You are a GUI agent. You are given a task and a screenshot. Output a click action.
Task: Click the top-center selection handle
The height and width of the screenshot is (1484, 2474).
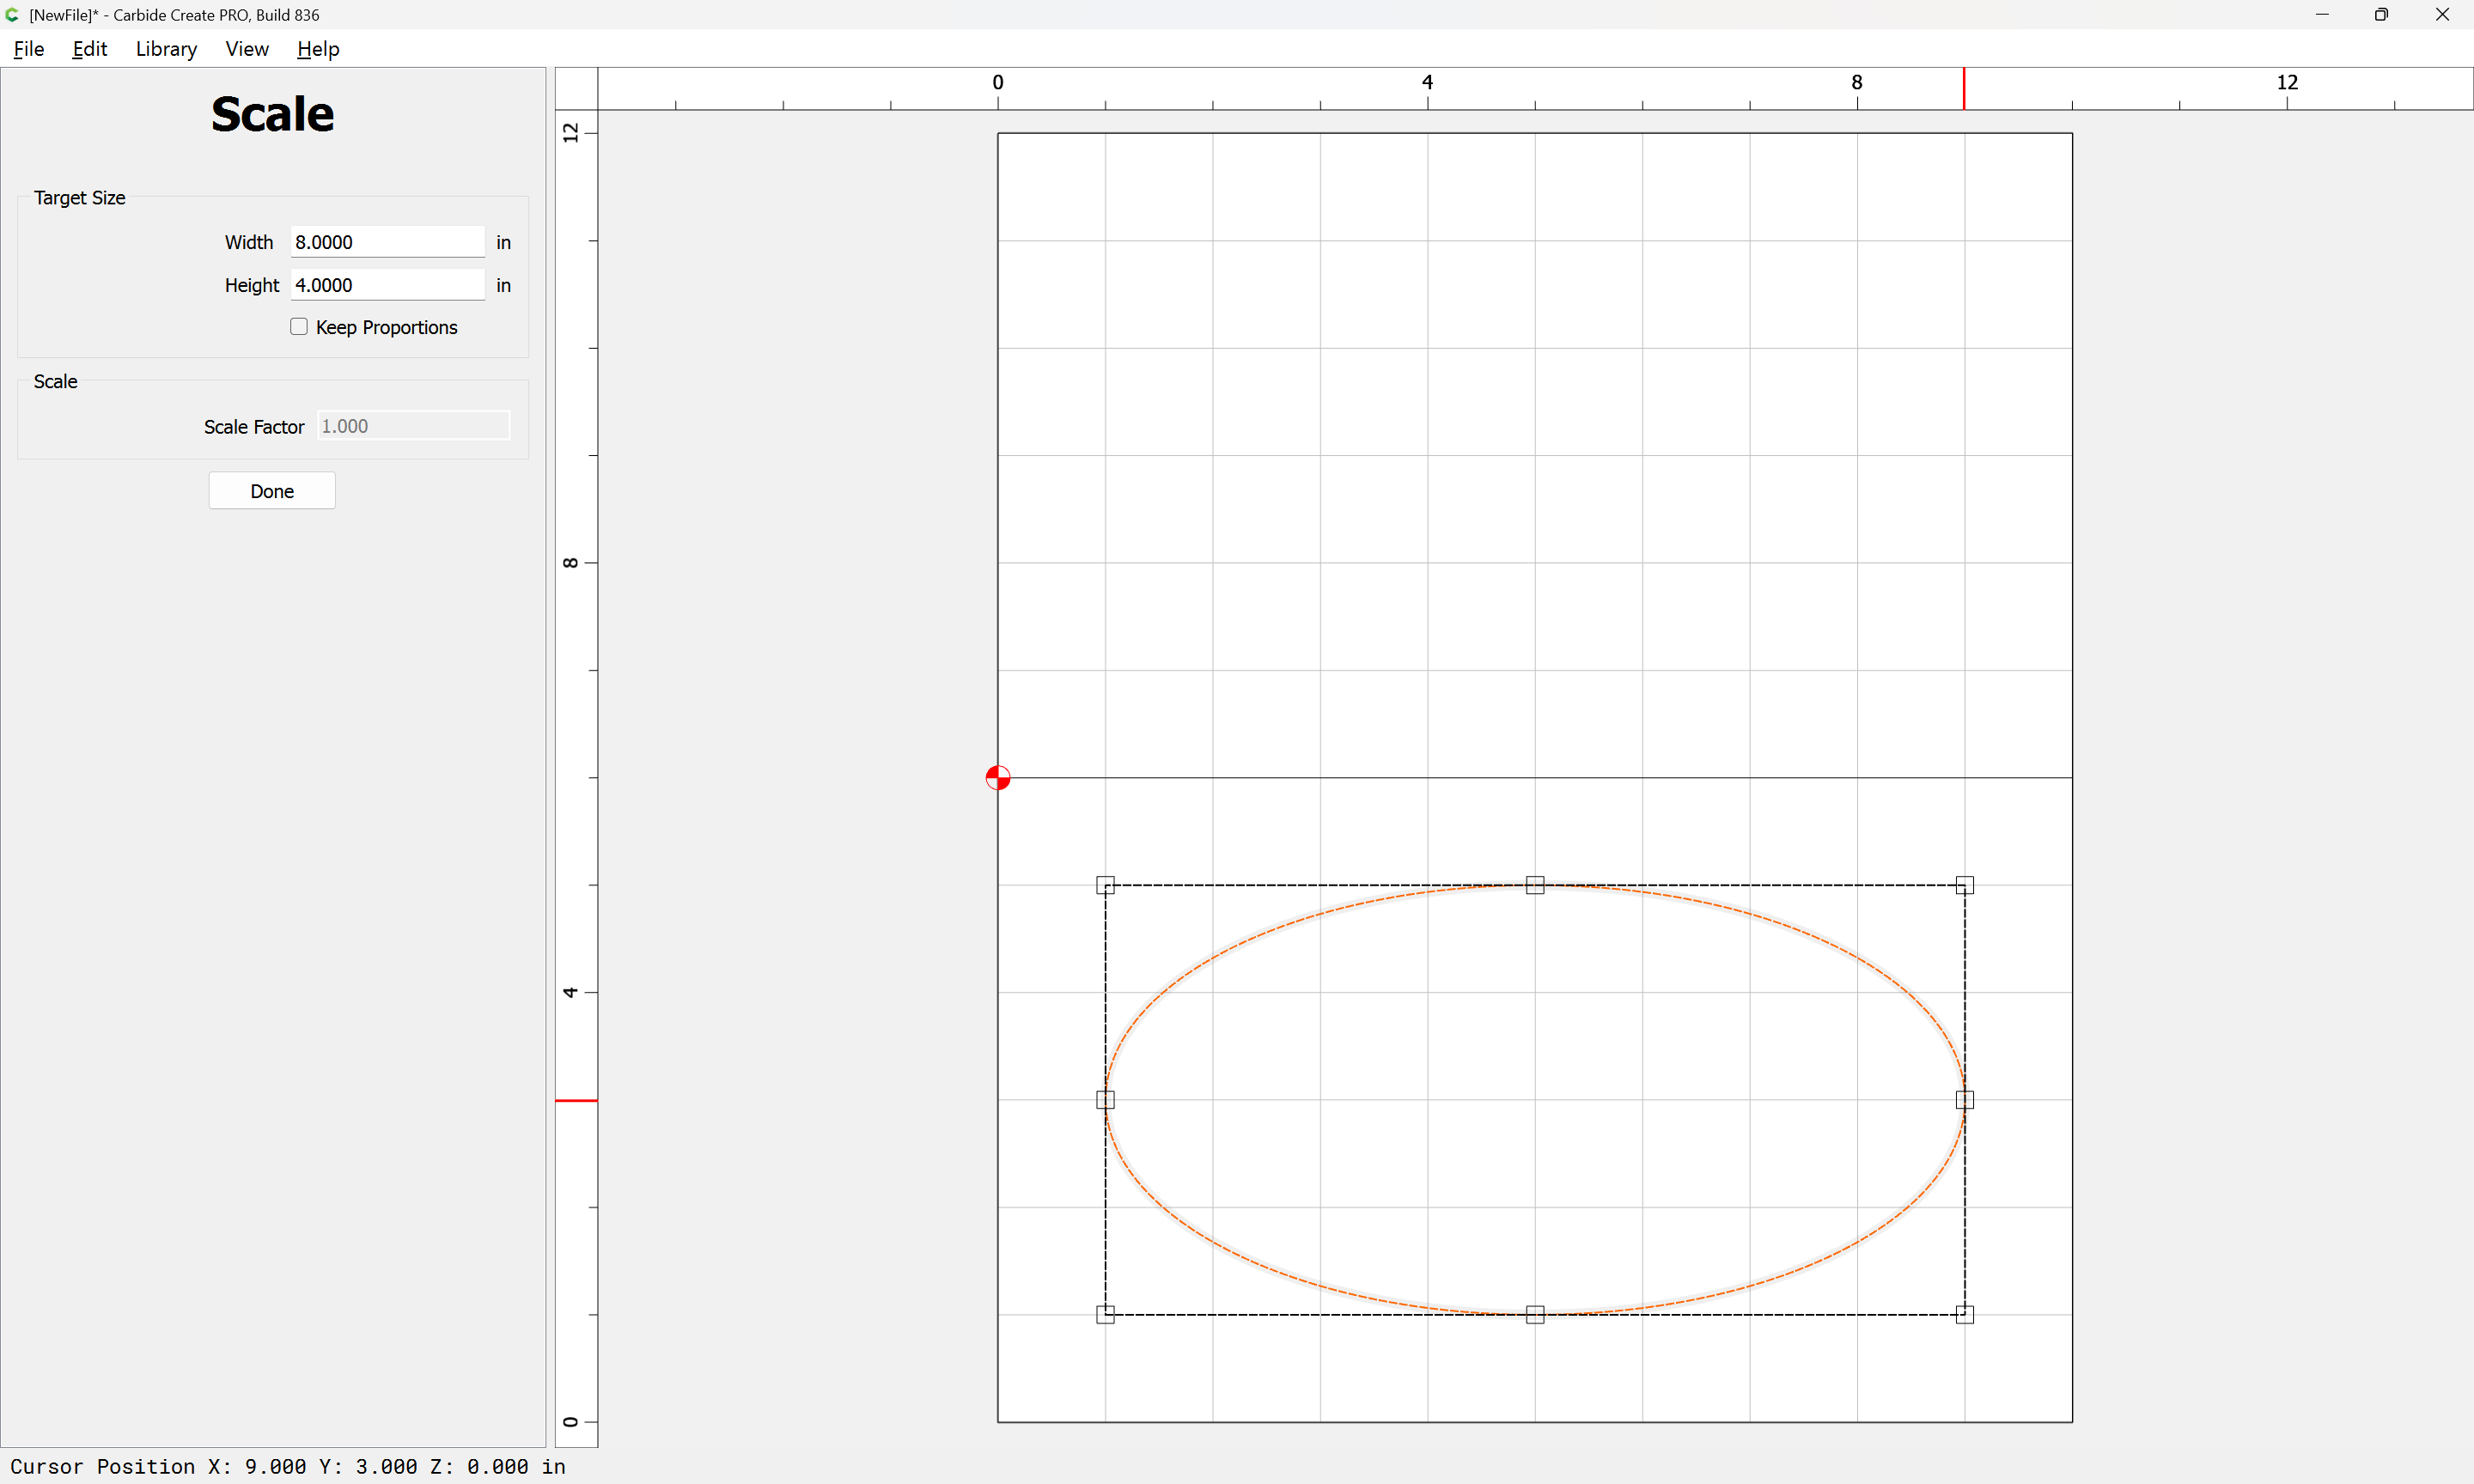(x=1535, y=885)
